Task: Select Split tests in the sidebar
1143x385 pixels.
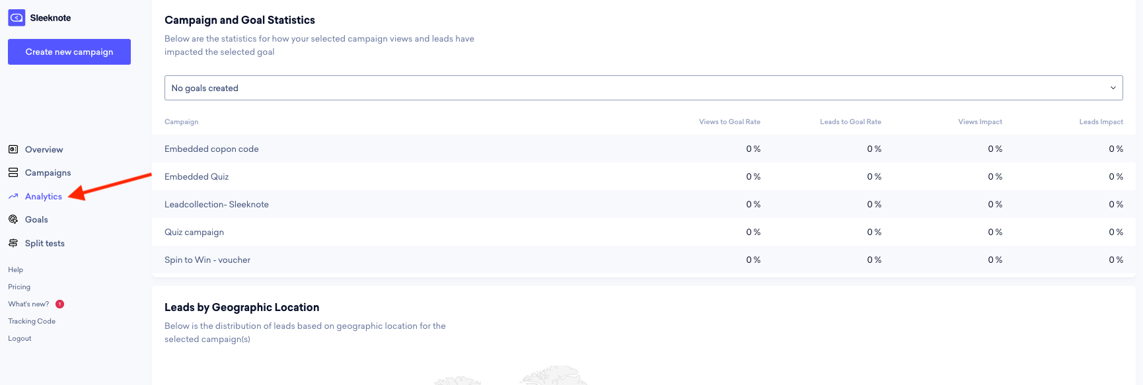Action: pyautogui.click(x=45, y=243)
